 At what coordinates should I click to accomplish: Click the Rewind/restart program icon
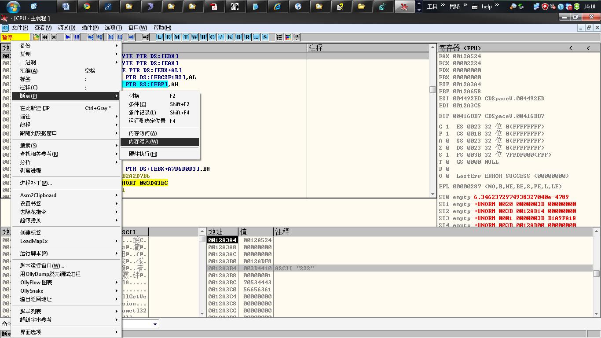pyautogui.click(x=45, y=37)
